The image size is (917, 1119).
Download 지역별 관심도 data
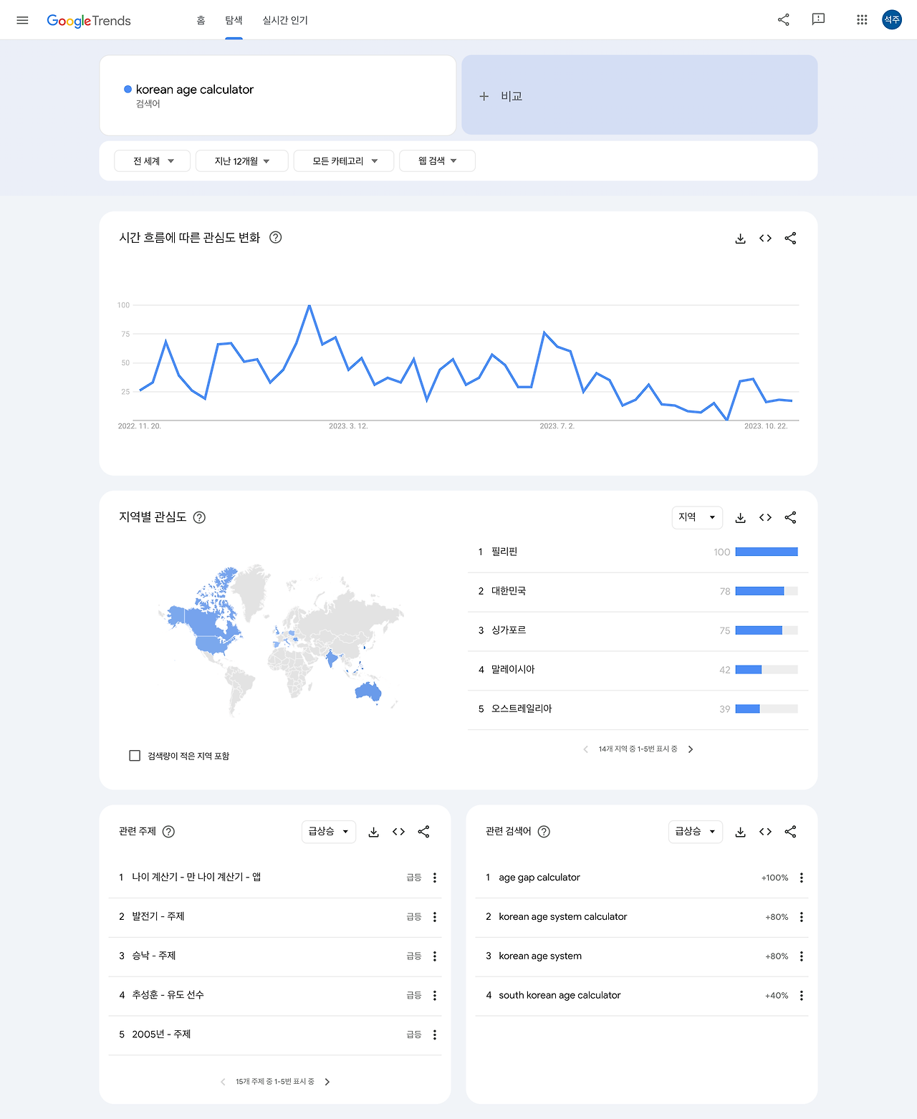coord(741,517)
